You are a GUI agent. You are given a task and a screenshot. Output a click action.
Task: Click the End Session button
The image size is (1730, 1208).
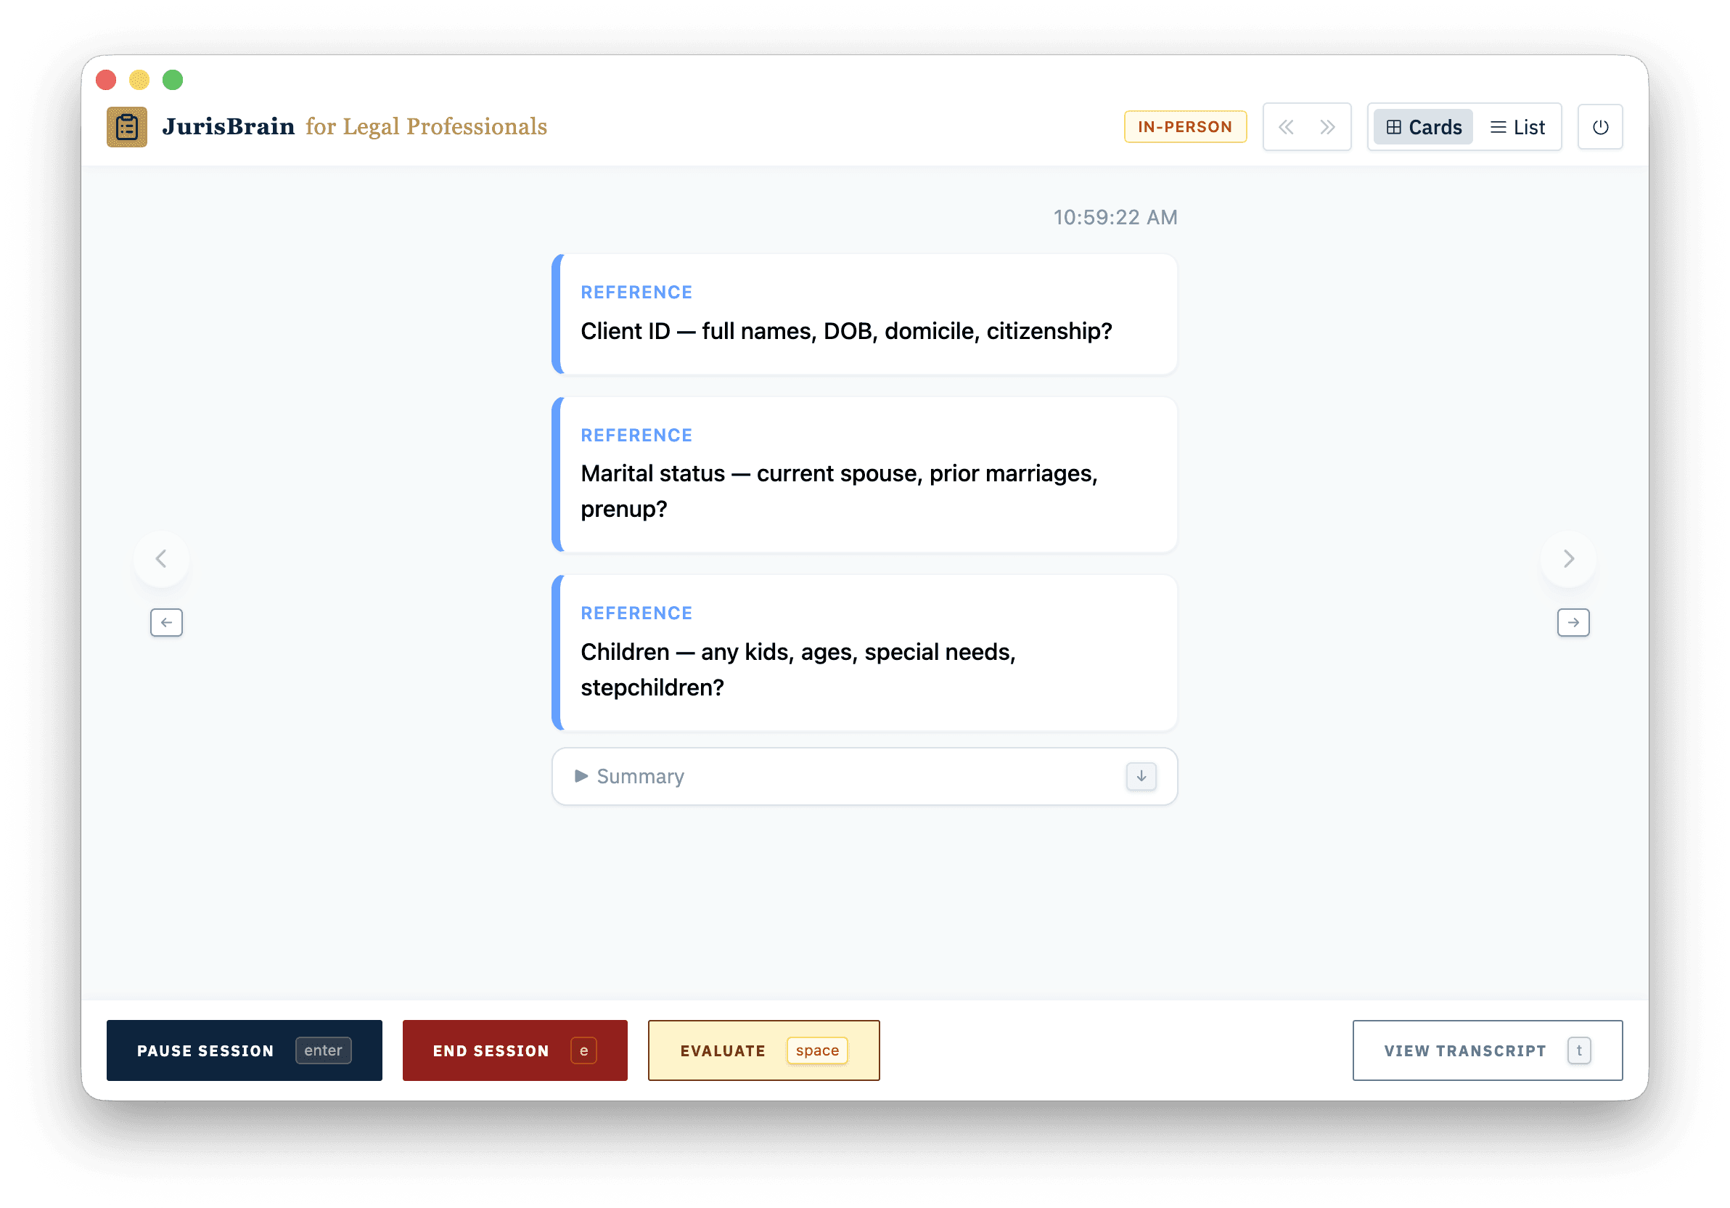[515, 1050]
